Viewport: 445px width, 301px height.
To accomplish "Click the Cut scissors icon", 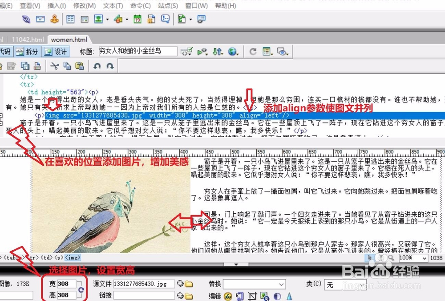I will 54,66.
